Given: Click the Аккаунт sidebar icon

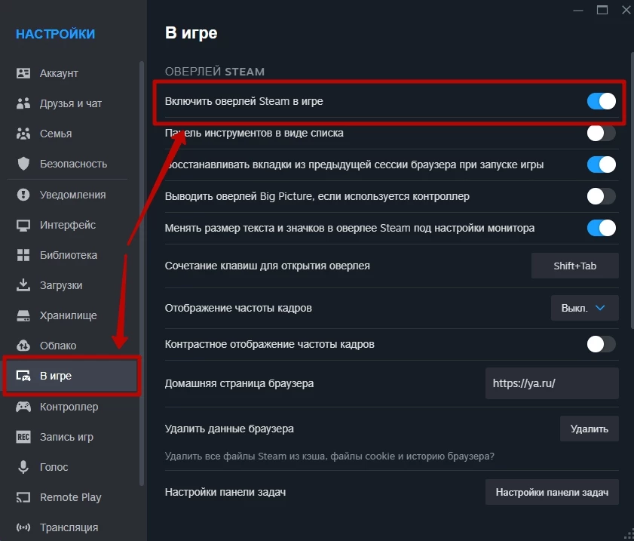Looking at the screenshot, I should 23,73.
